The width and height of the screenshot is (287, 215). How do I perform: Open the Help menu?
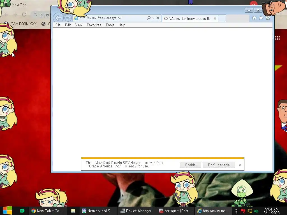pos(122,25)
